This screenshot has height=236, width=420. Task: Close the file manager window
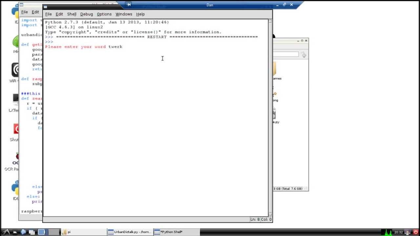[x=306, y=41]
